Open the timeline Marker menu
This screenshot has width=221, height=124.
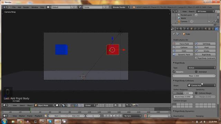tap(22, 116)
